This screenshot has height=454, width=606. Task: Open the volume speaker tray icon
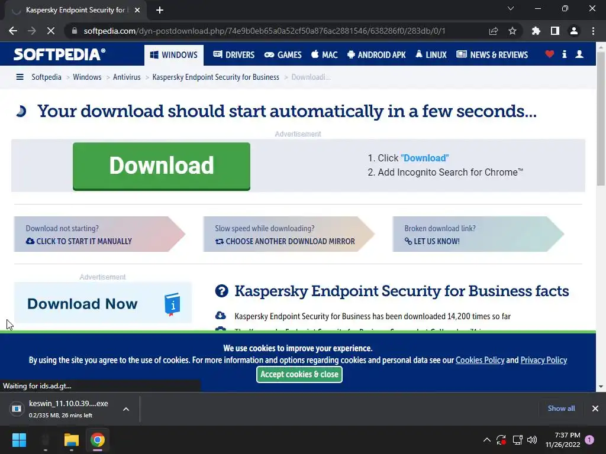(532, 440)
